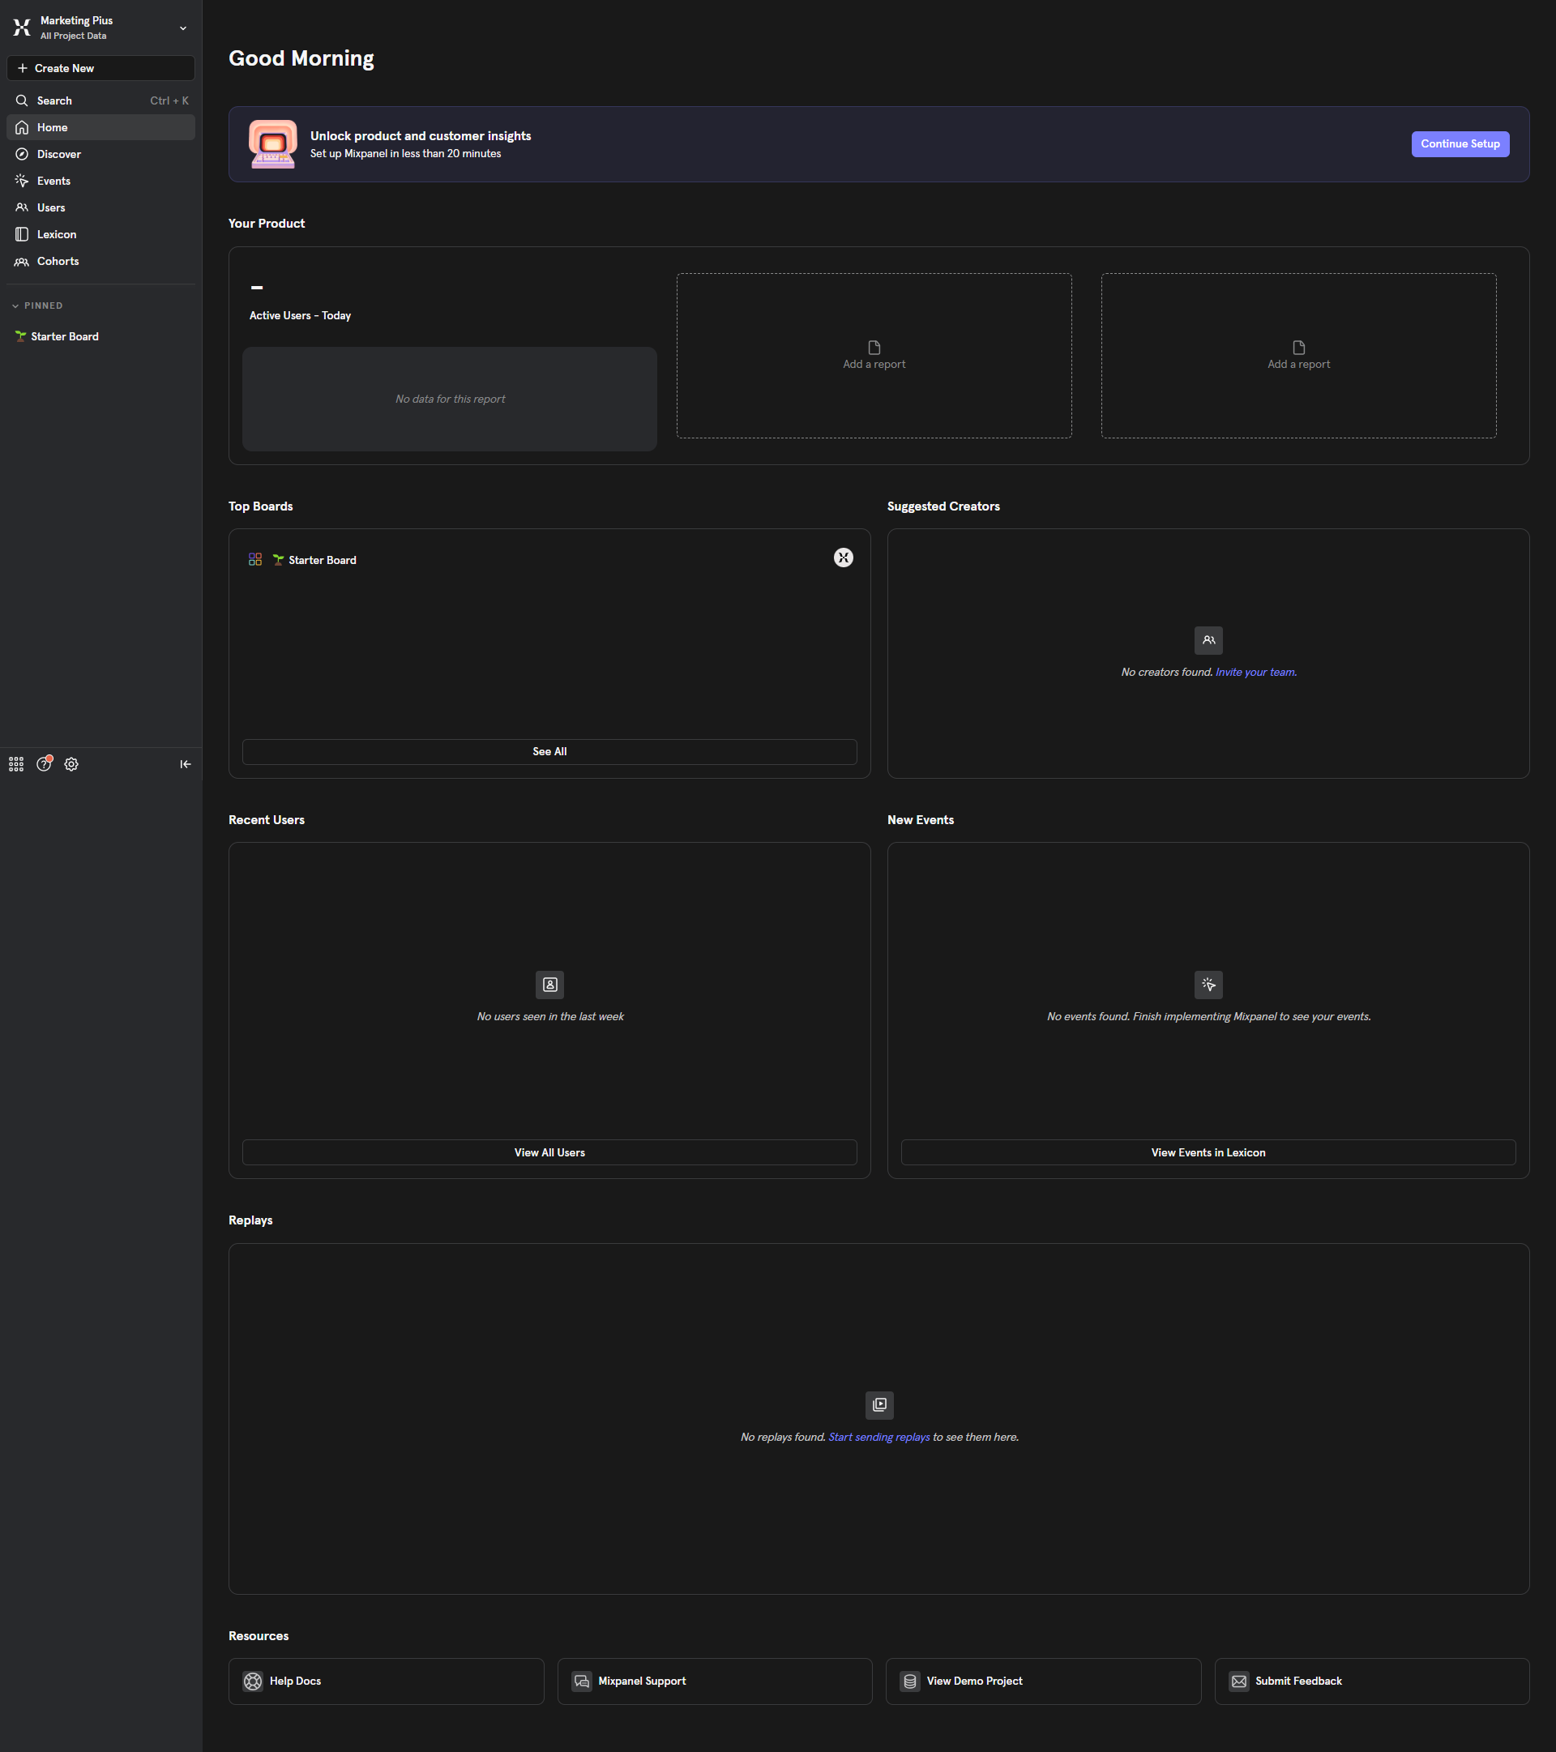Click the Help Docs lifebuoy icon
This screenshot has width=1556, height=1752.
[x=253, y=1681]
